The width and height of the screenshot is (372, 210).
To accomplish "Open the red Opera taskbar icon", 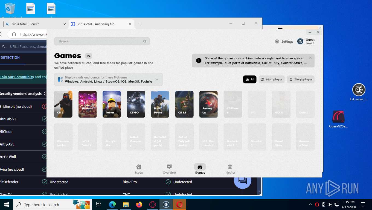I will click(x=179, y=205).
